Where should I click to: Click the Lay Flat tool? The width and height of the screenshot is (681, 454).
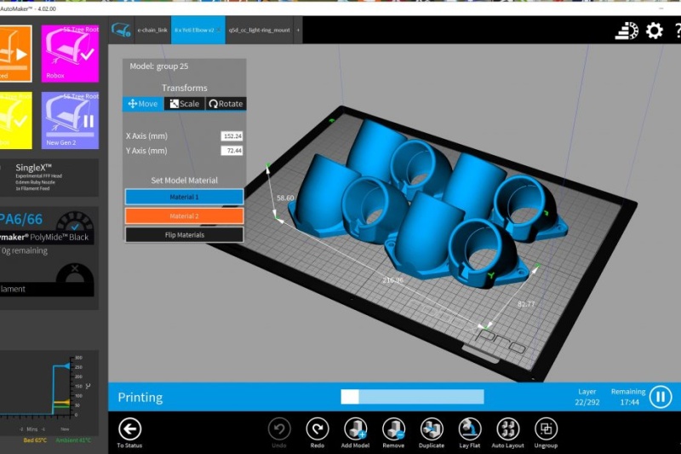pos(469,428)
